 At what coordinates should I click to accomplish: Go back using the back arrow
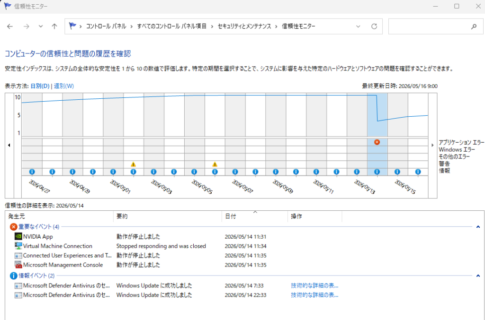coord(10,26)
